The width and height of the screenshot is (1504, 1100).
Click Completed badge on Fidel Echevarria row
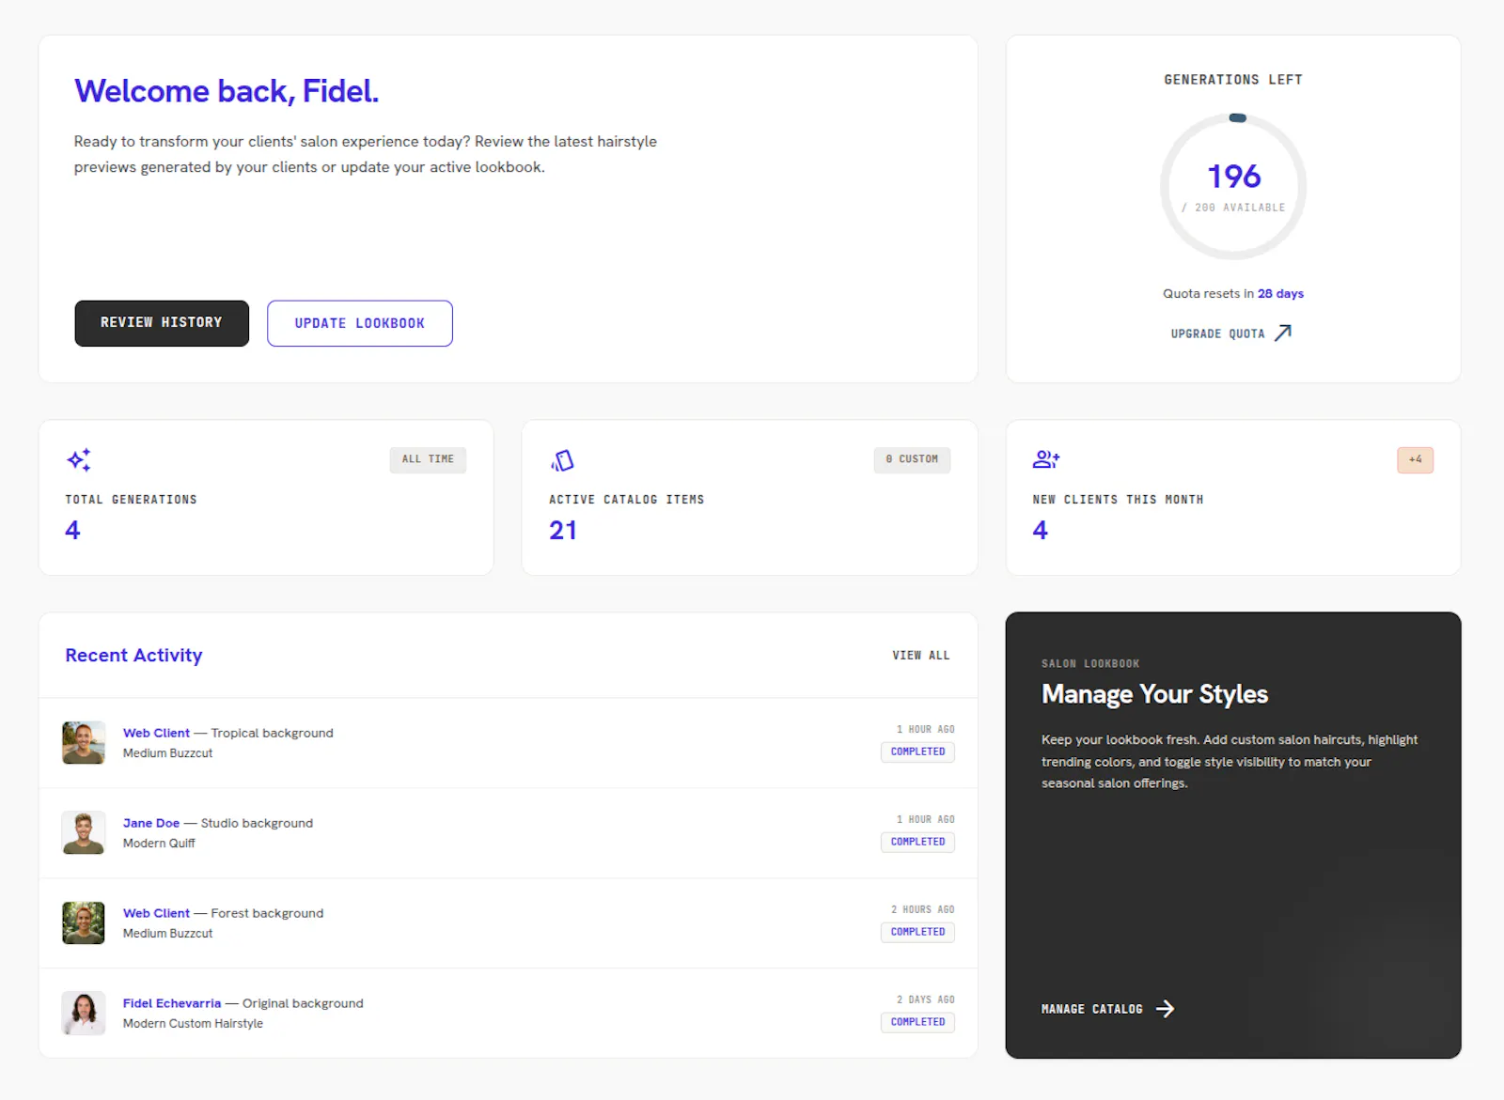(917, 1022)
